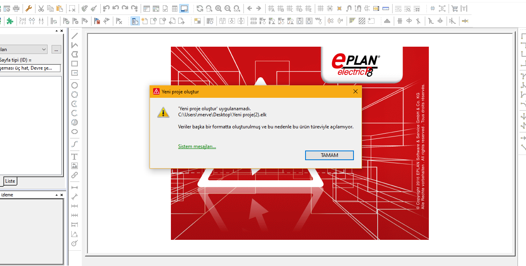
Task: Click the orange 128 counter icon
Action: coord(376,8)
